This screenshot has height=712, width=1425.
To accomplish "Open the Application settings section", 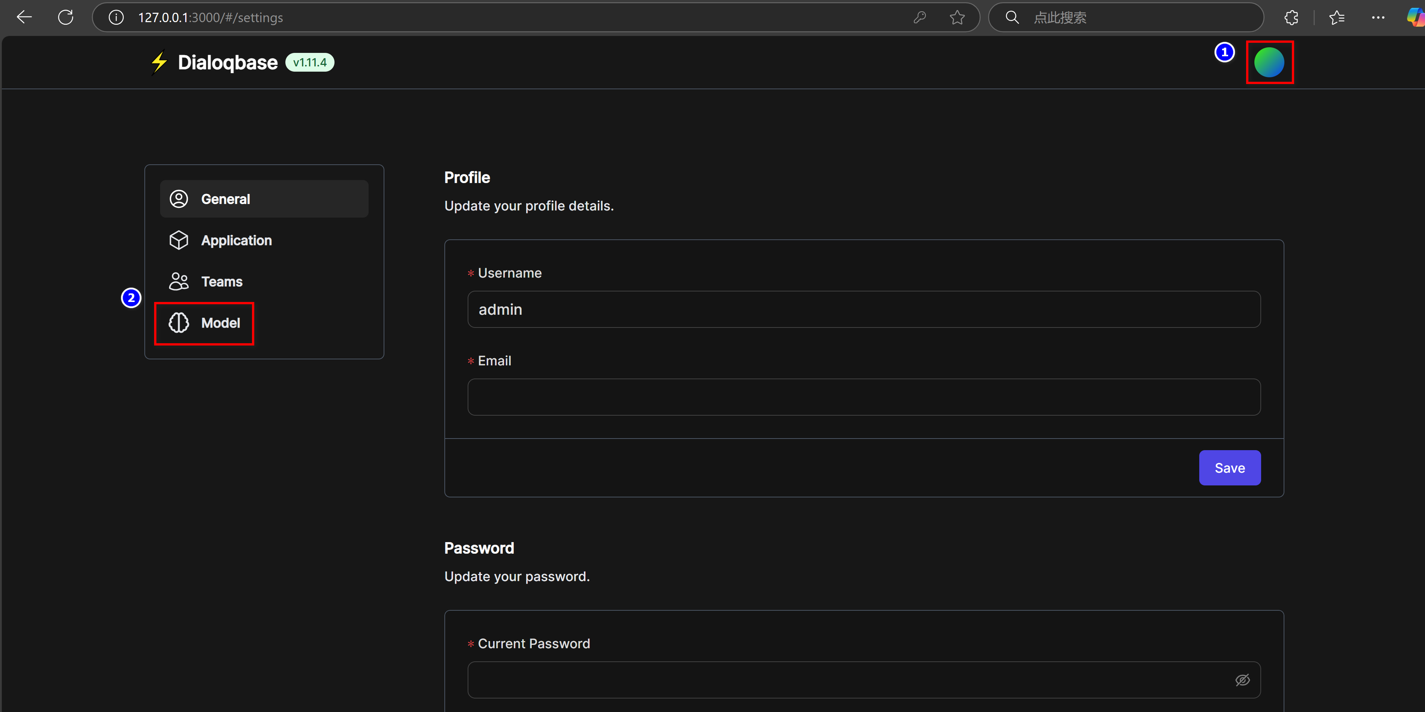I will point(236,240).
